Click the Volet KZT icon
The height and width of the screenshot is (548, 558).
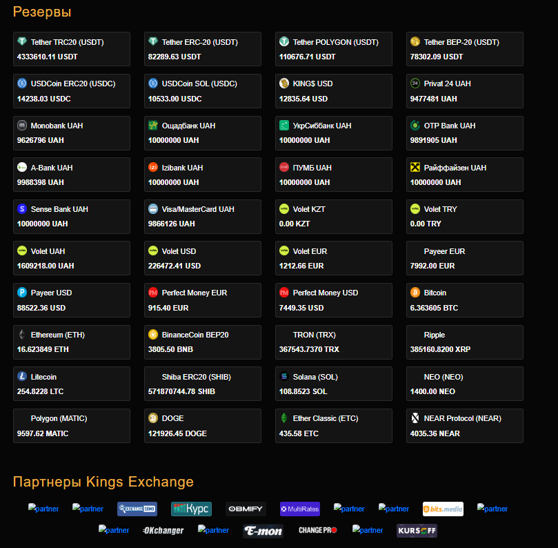pyautogui.click(x=284, y=208)
